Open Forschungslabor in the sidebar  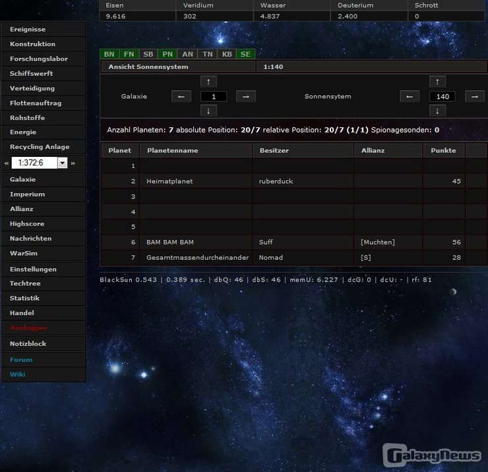[x=44, y=59]
